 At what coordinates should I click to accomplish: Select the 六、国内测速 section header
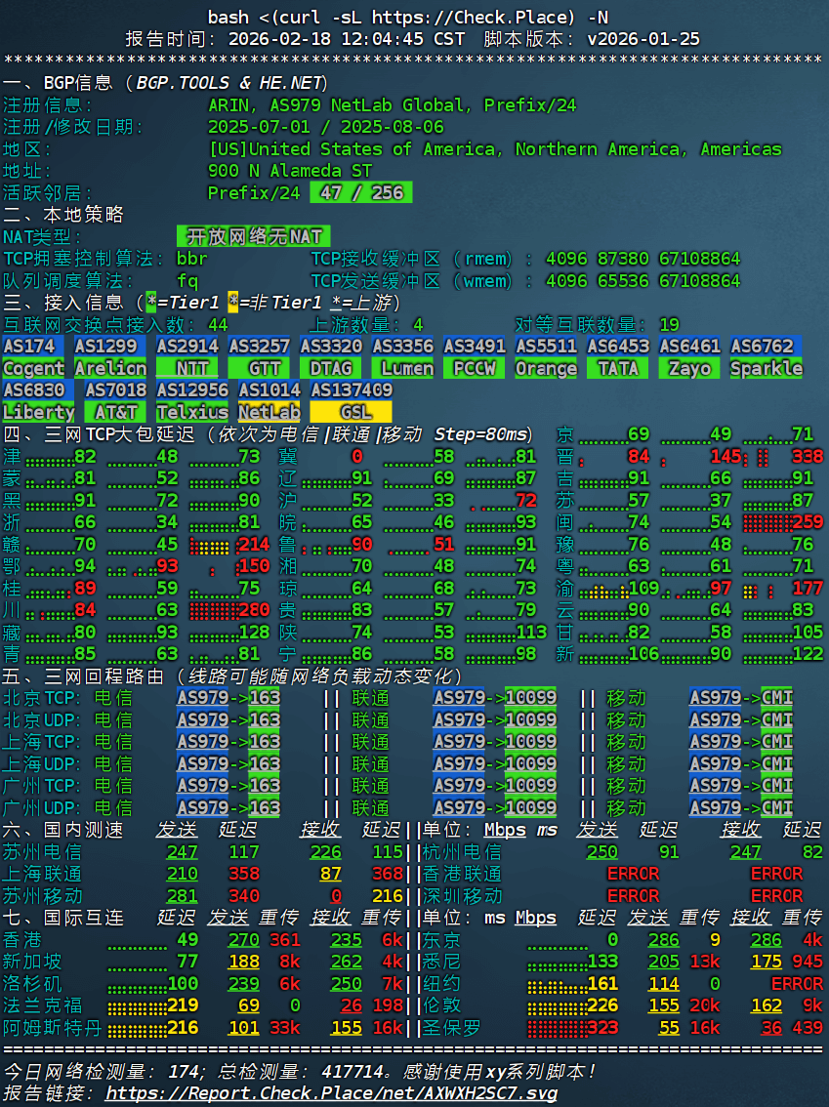pyautogui.click(x=59, y=832)
